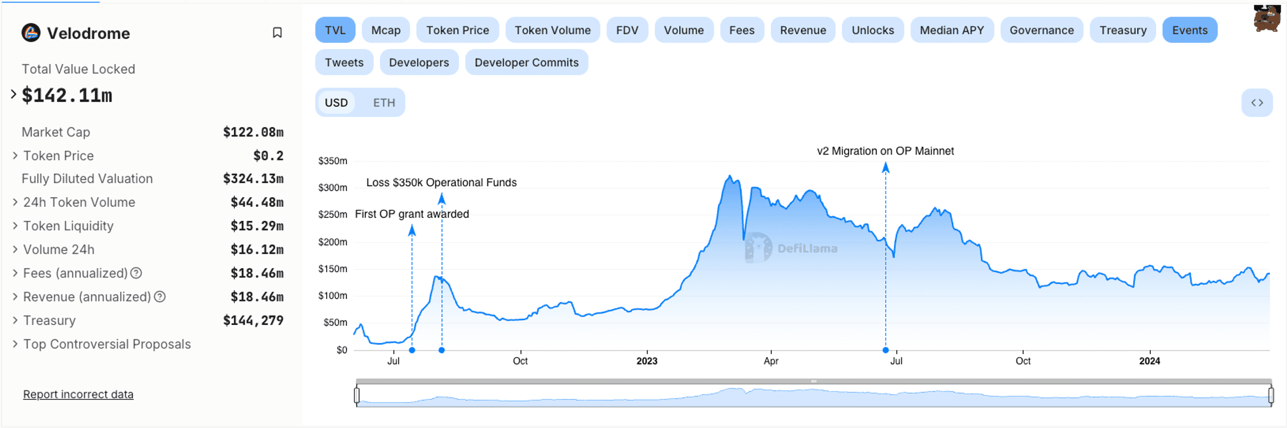
Task: Click the Loss $350k event dot
Action: coord(441,350)
